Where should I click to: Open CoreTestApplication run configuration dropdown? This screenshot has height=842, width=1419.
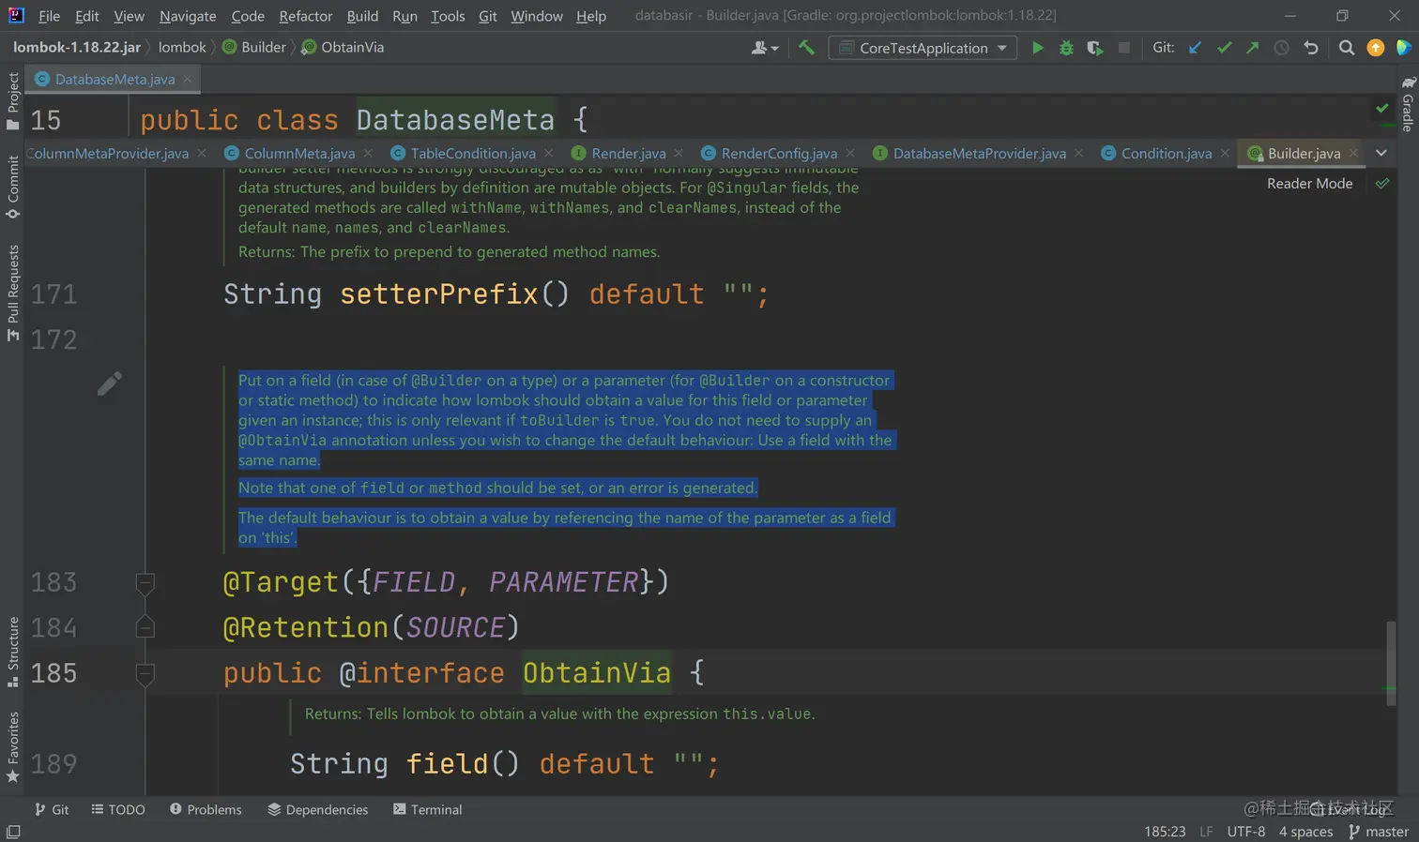click(x=923, y=48)
